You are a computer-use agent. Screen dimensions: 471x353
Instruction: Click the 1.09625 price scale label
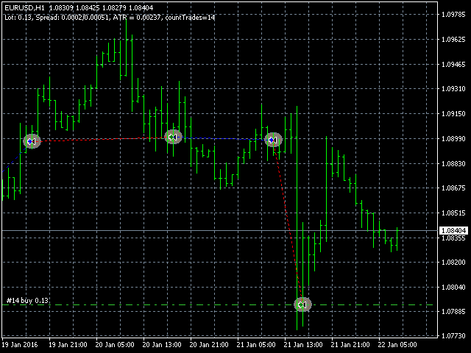(453, 39)
